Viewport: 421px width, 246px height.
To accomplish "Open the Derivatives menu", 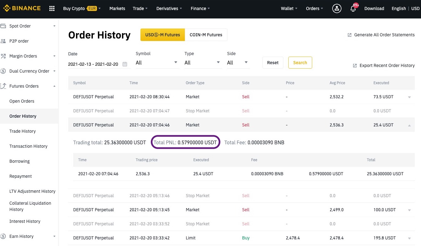I will (169, 8).
